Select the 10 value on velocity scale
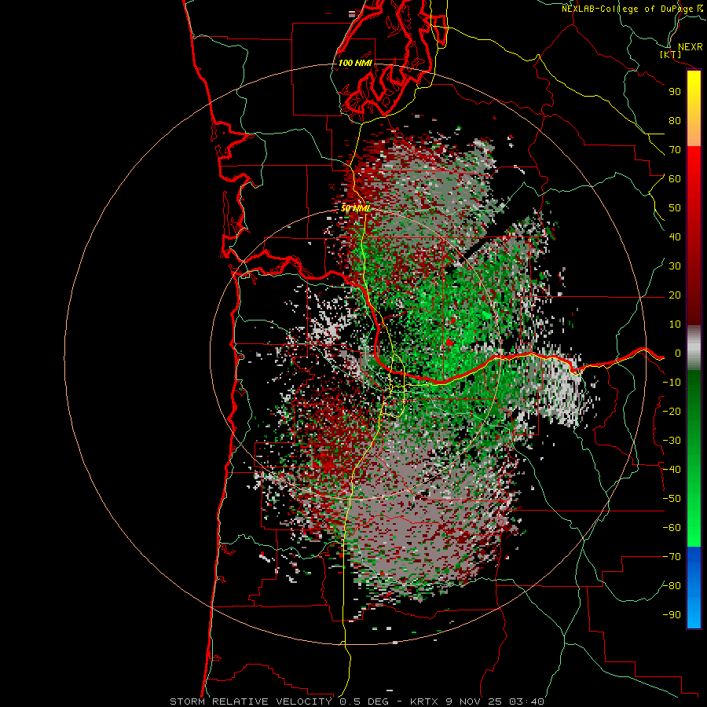This screenshot has width=707, height=707. 675,324
